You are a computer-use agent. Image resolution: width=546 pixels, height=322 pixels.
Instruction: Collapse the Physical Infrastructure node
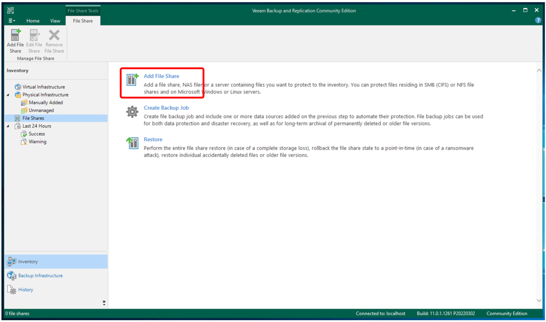click(x=8, y=95)
